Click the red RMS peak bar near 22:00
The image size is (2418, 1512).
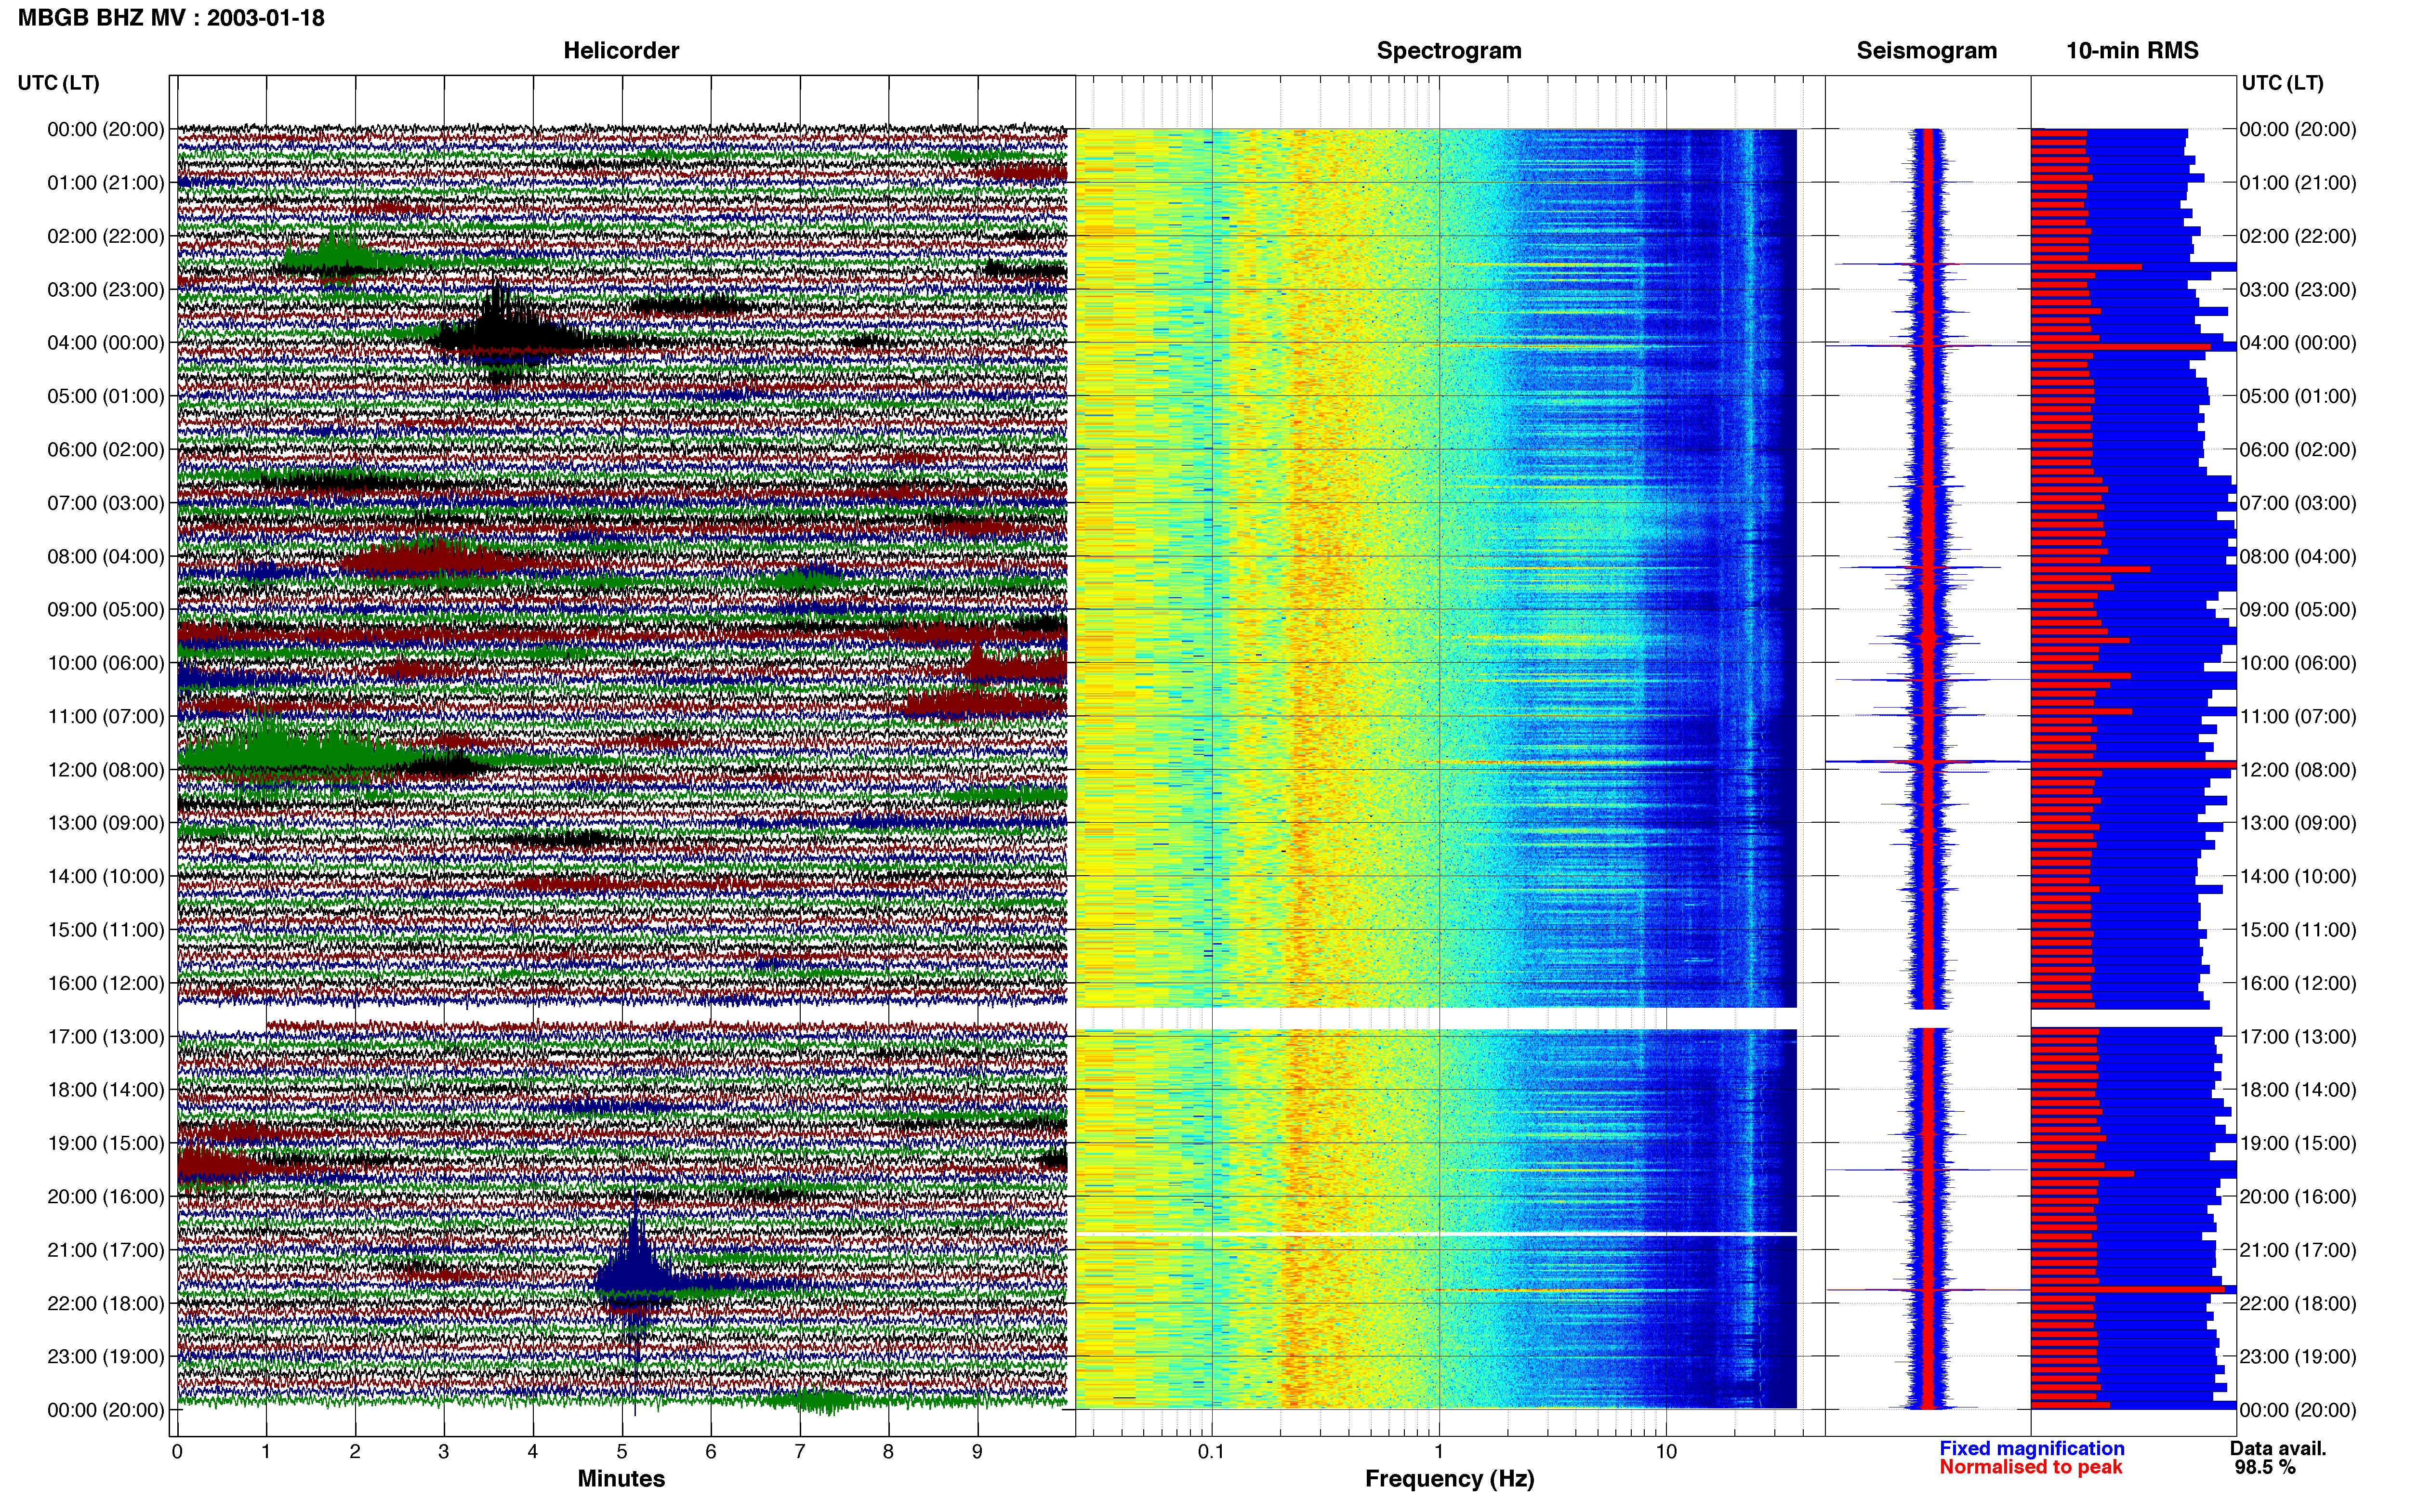tap(2128, 1290)
